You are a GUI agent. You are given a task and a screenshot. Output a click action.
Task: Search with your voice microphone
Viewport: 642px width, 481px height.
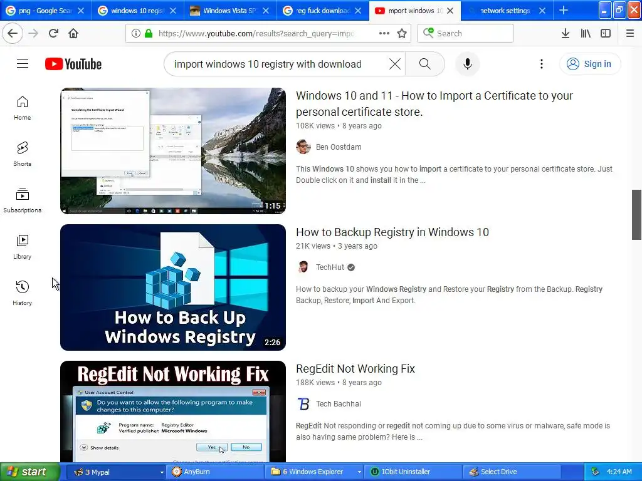pos(468,64)
